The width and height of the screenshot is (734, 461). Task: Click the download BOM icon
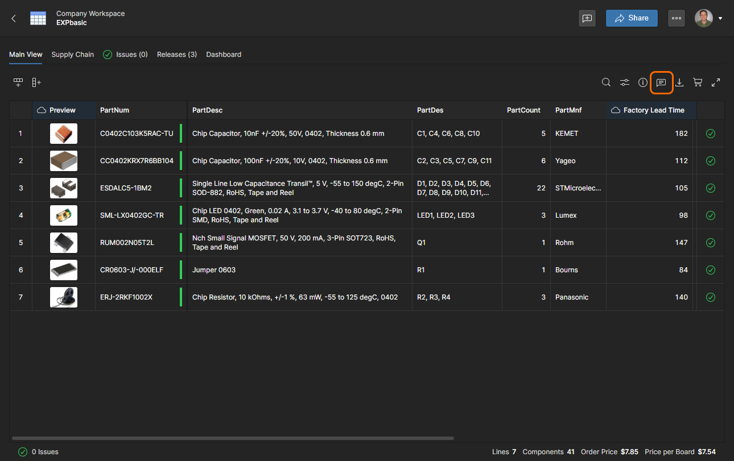coord(679,82)
